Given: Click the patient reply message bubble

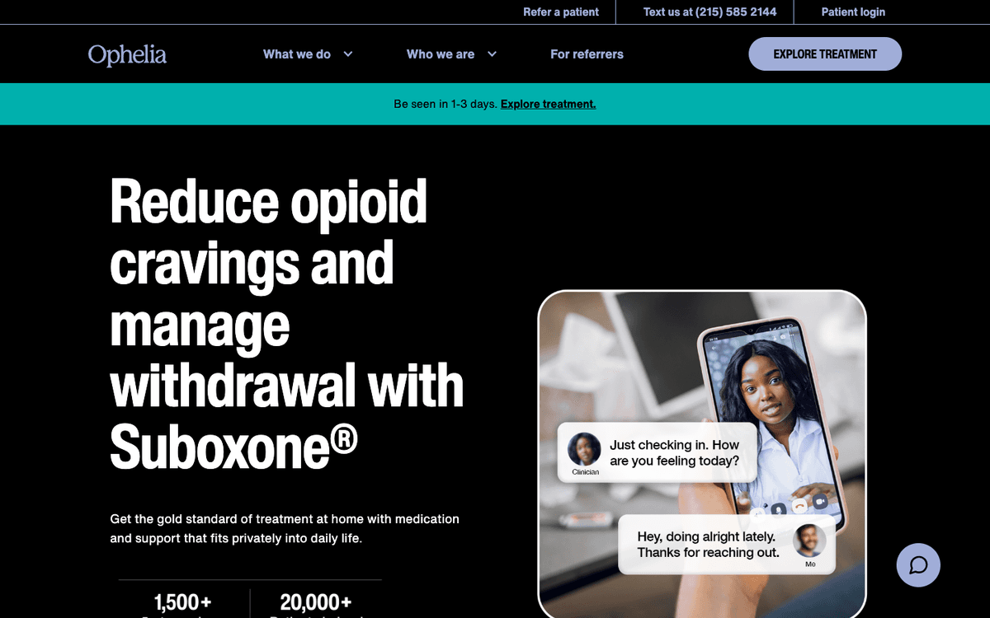Looking at the screenshot, I should (727, 545).
